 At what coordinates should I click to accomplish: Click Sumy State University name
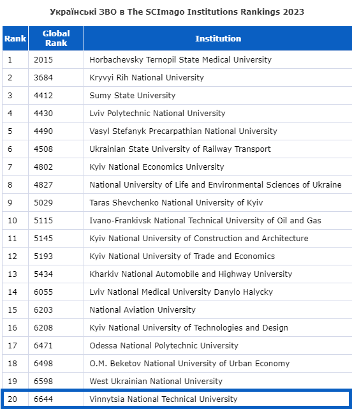(133, 96)
